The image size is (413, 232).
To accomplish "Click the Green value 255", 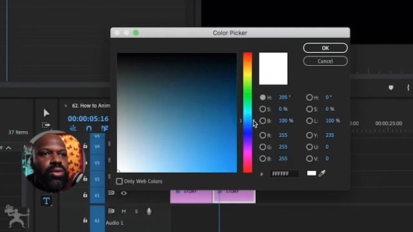I will [283, 147].
